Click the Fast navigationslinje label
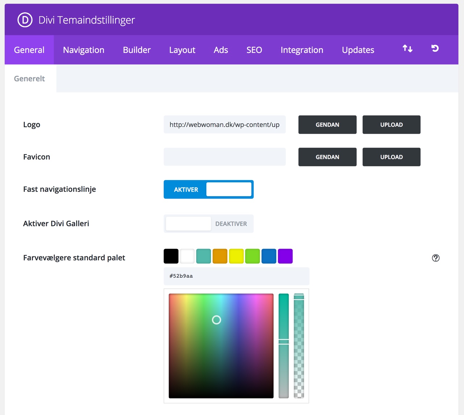This screenshot has width=464, height=415. [59, 189]
